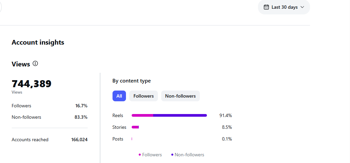Switch to the Followers content type filter

pyautogui.click(x=143, y=96)
